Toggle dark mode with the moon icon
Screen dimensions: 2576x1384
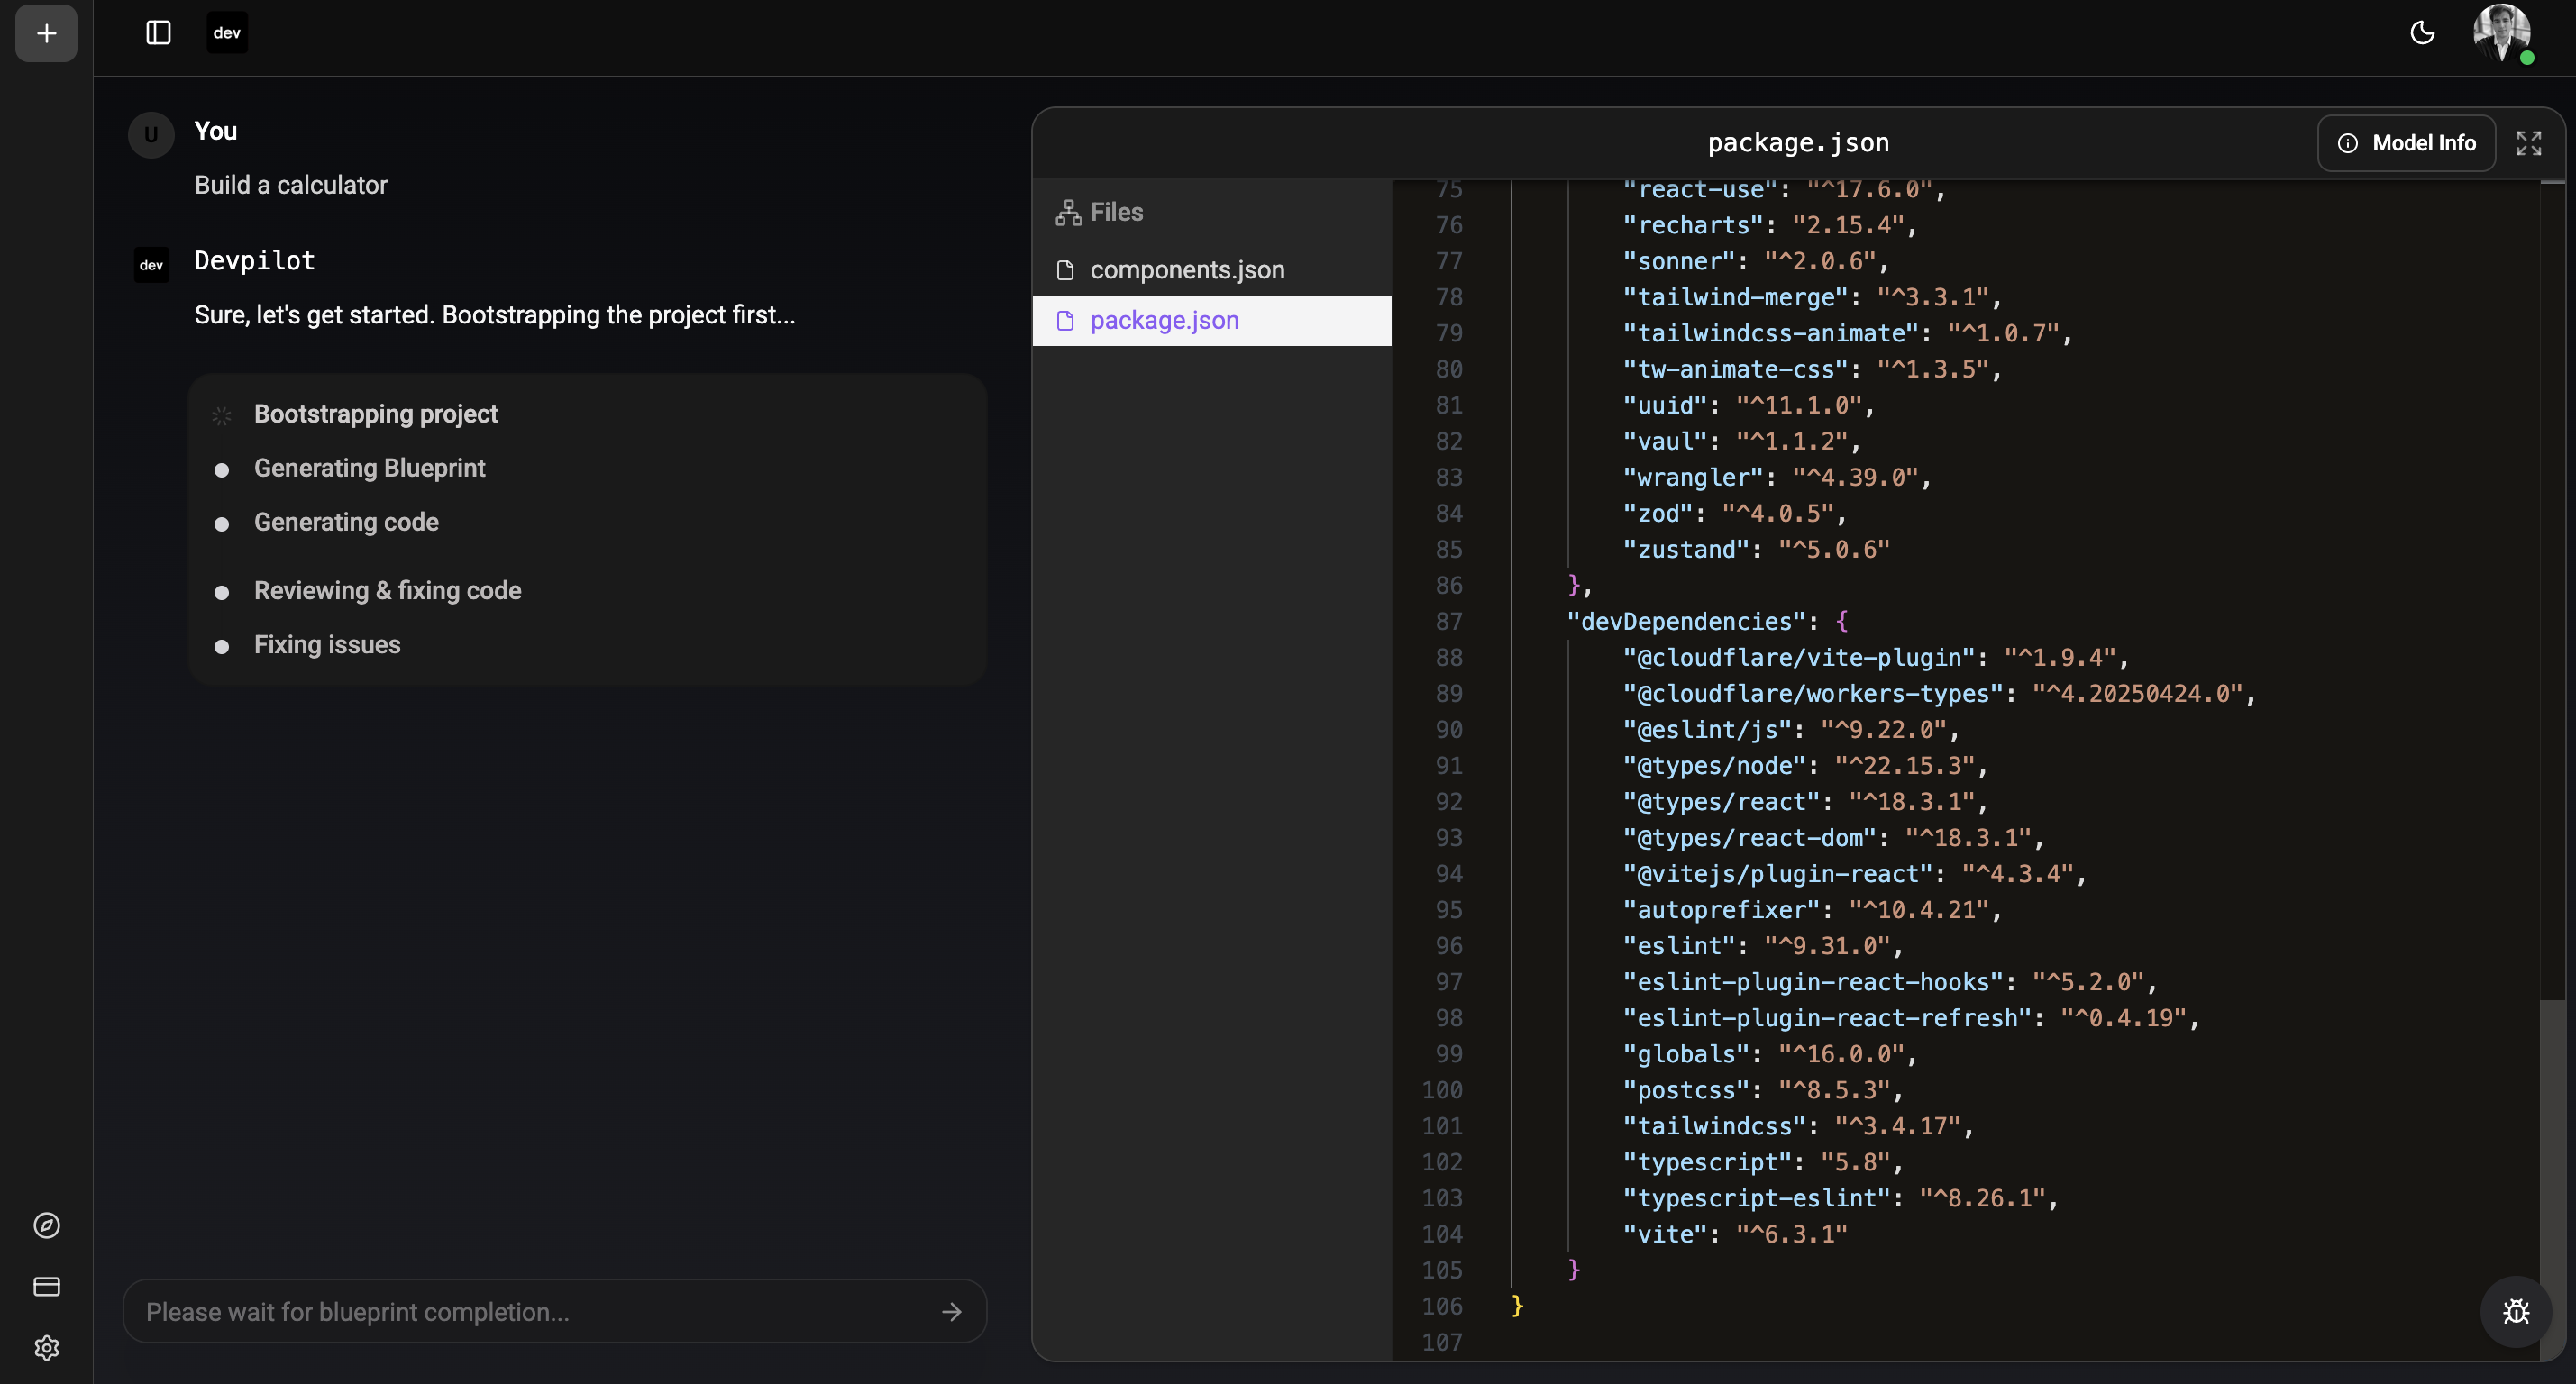click(2422, 33)
